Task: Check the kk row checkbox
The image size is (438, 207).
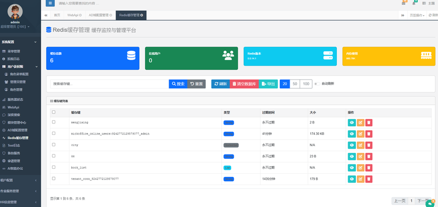Action: [54, 156]
